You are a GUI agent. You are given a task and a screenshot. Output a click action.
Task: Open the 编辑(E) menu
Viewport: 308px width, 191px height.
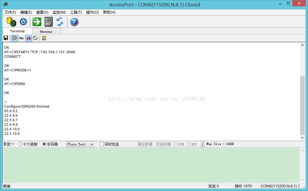click(x=26, y=12)
